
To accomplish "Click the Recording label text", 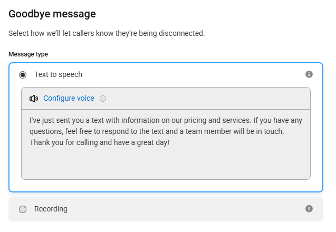I will (x=51, y=209).
